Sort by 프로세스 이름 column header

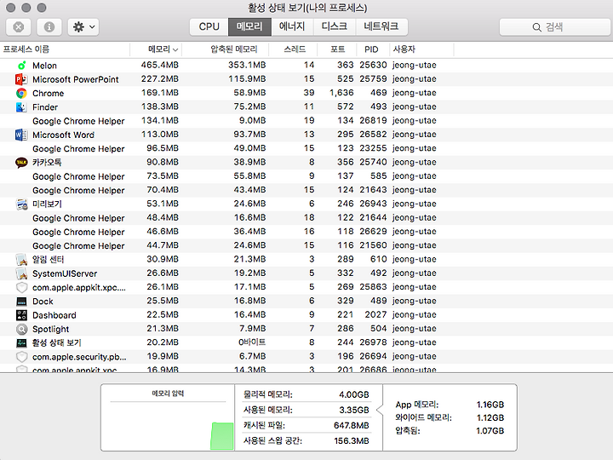point(65,49)
